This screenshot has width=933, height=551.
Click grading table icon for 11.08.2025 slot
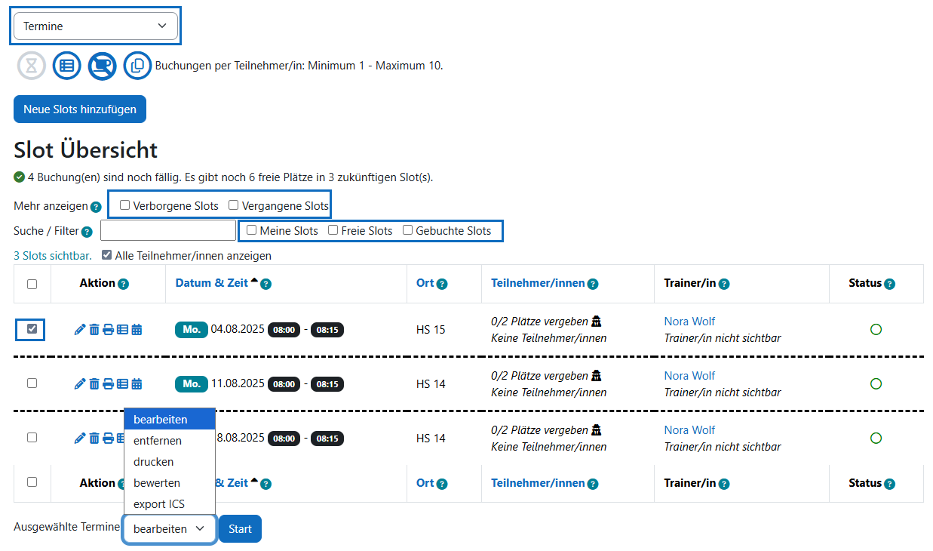pyautogui.click(x=122, y=384)
